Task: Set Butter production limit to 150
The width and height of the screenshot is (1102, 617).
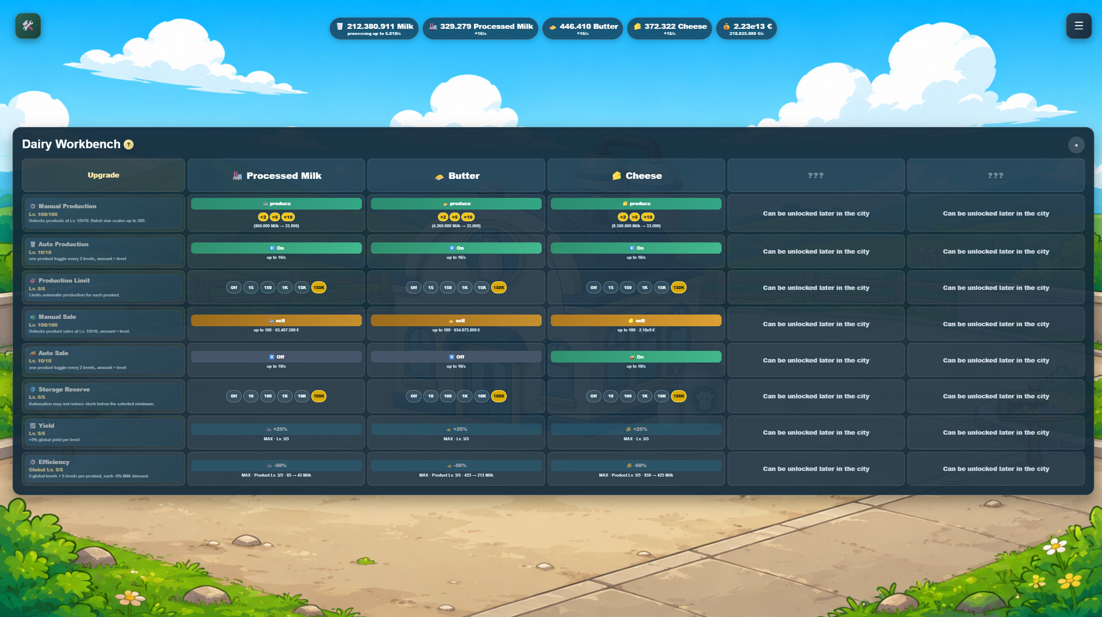Action: coord(448,287)
